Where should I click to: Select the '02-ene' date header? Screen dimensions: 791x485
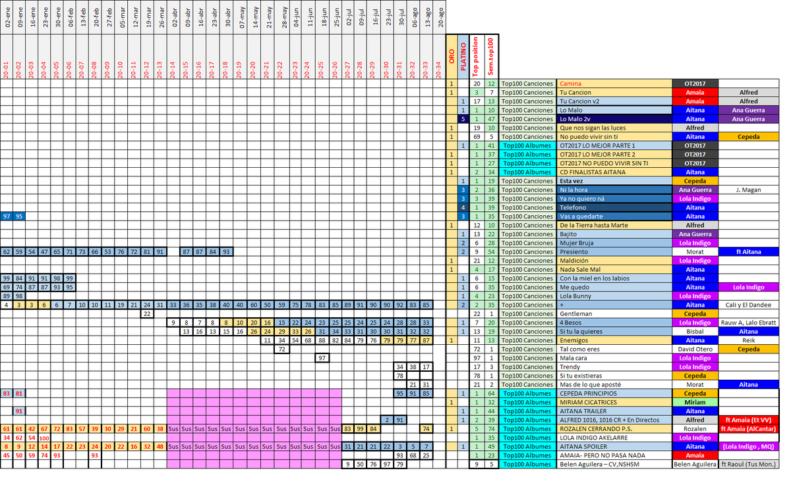click(x=7, y=18)
